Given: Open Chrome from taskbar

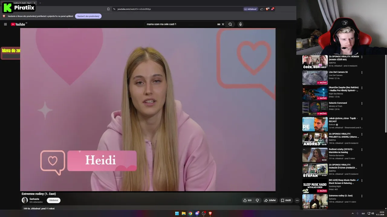Looking at the screenshot, I should click(x=190, y=213).
